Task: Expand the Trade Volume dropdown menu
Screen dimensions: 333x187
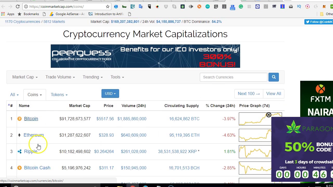Action: 60,77
